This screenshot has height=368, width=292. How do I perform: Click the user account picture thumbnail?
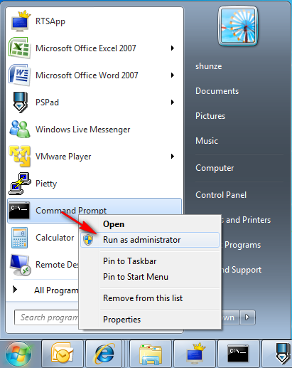238,26
